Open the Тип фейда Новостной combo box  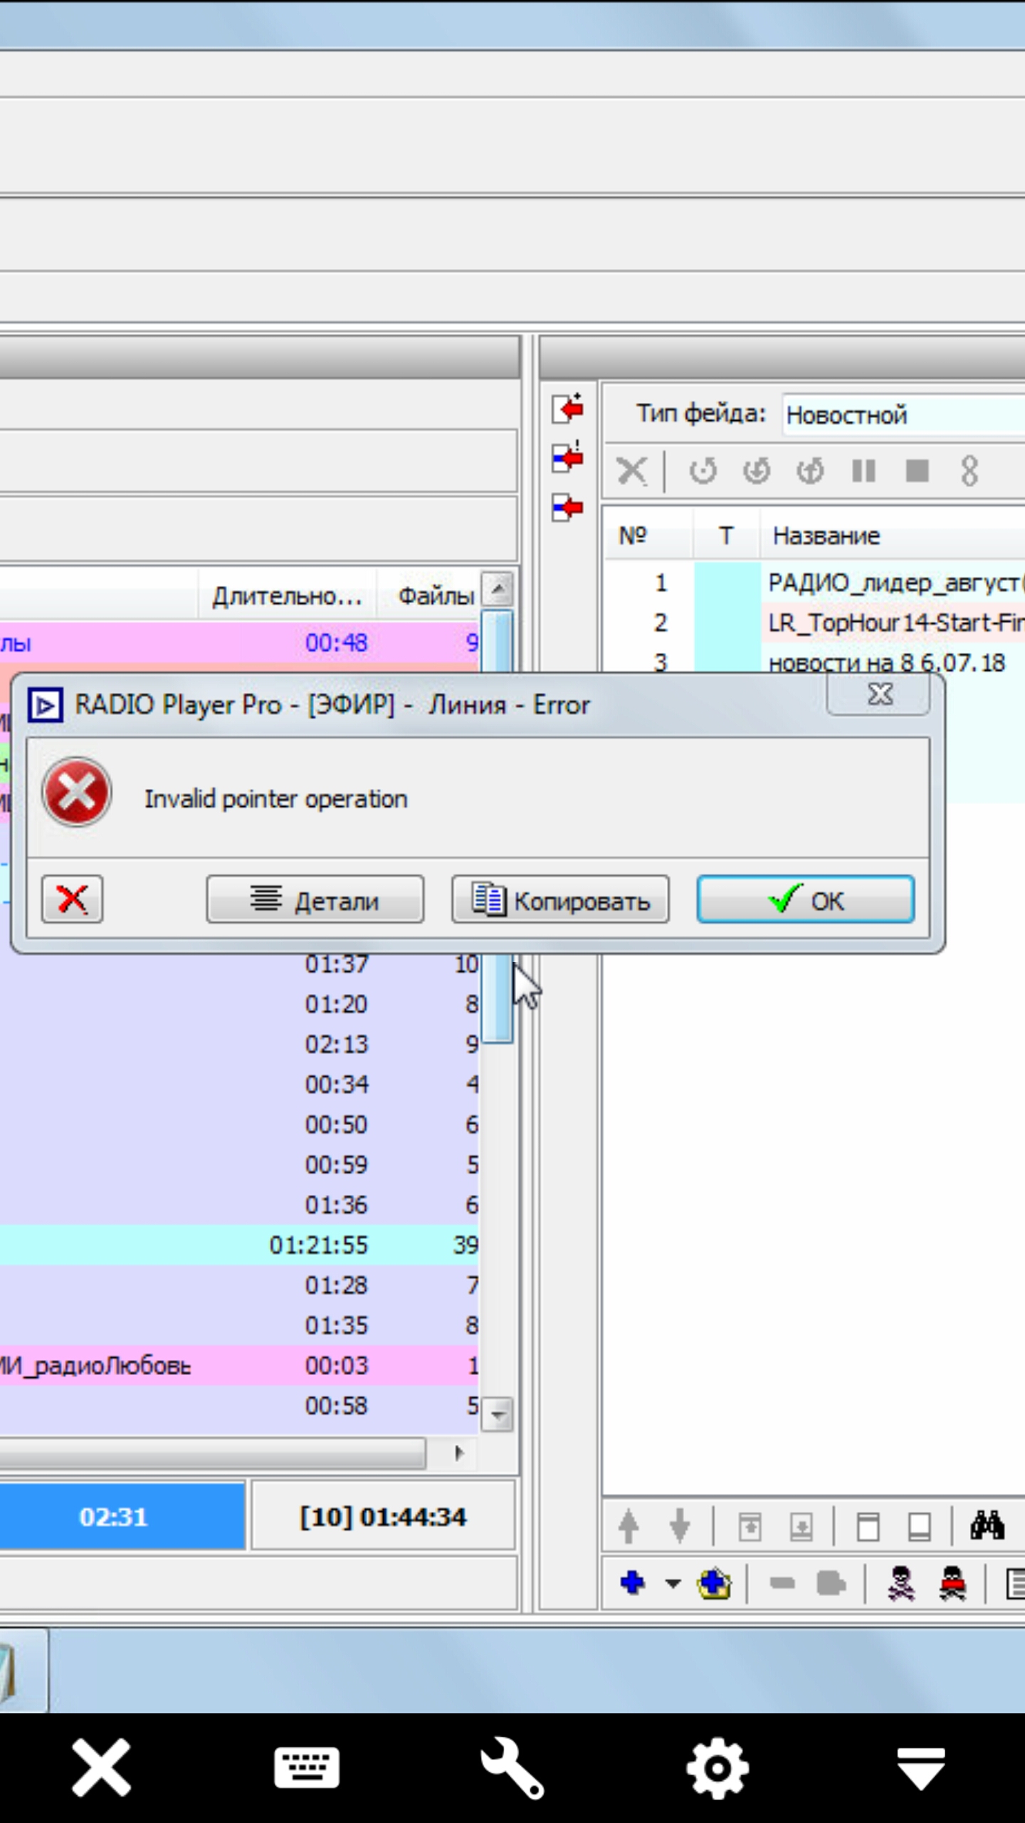[903, 414]
